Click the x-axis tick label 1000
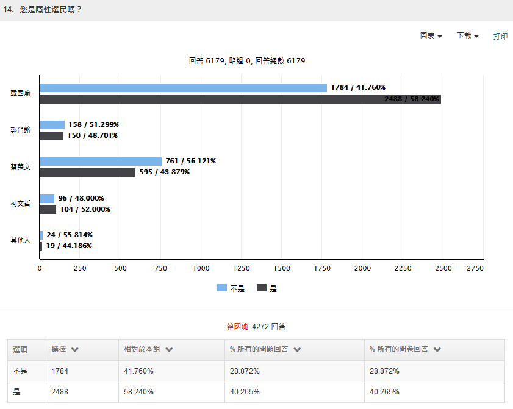513x409 pixels. point(201,268)
